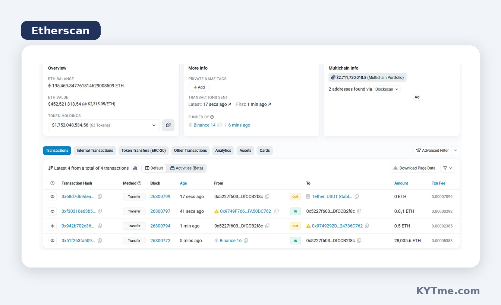Viewport: 501px width, 305px height.
Task: Preview transaction 0x942b702e36 with eye icon
Action: (x=53, y=226)
